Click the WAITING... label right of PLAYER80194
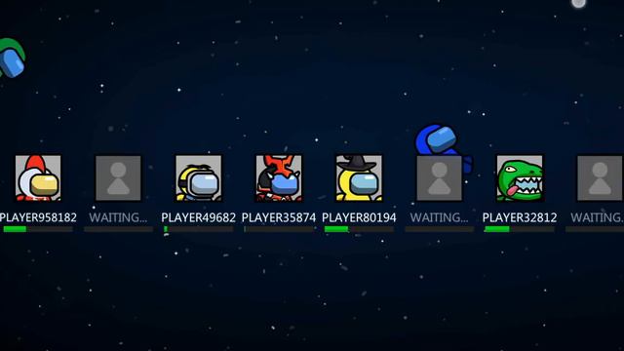624x351 pixels. tap(440, 217)
